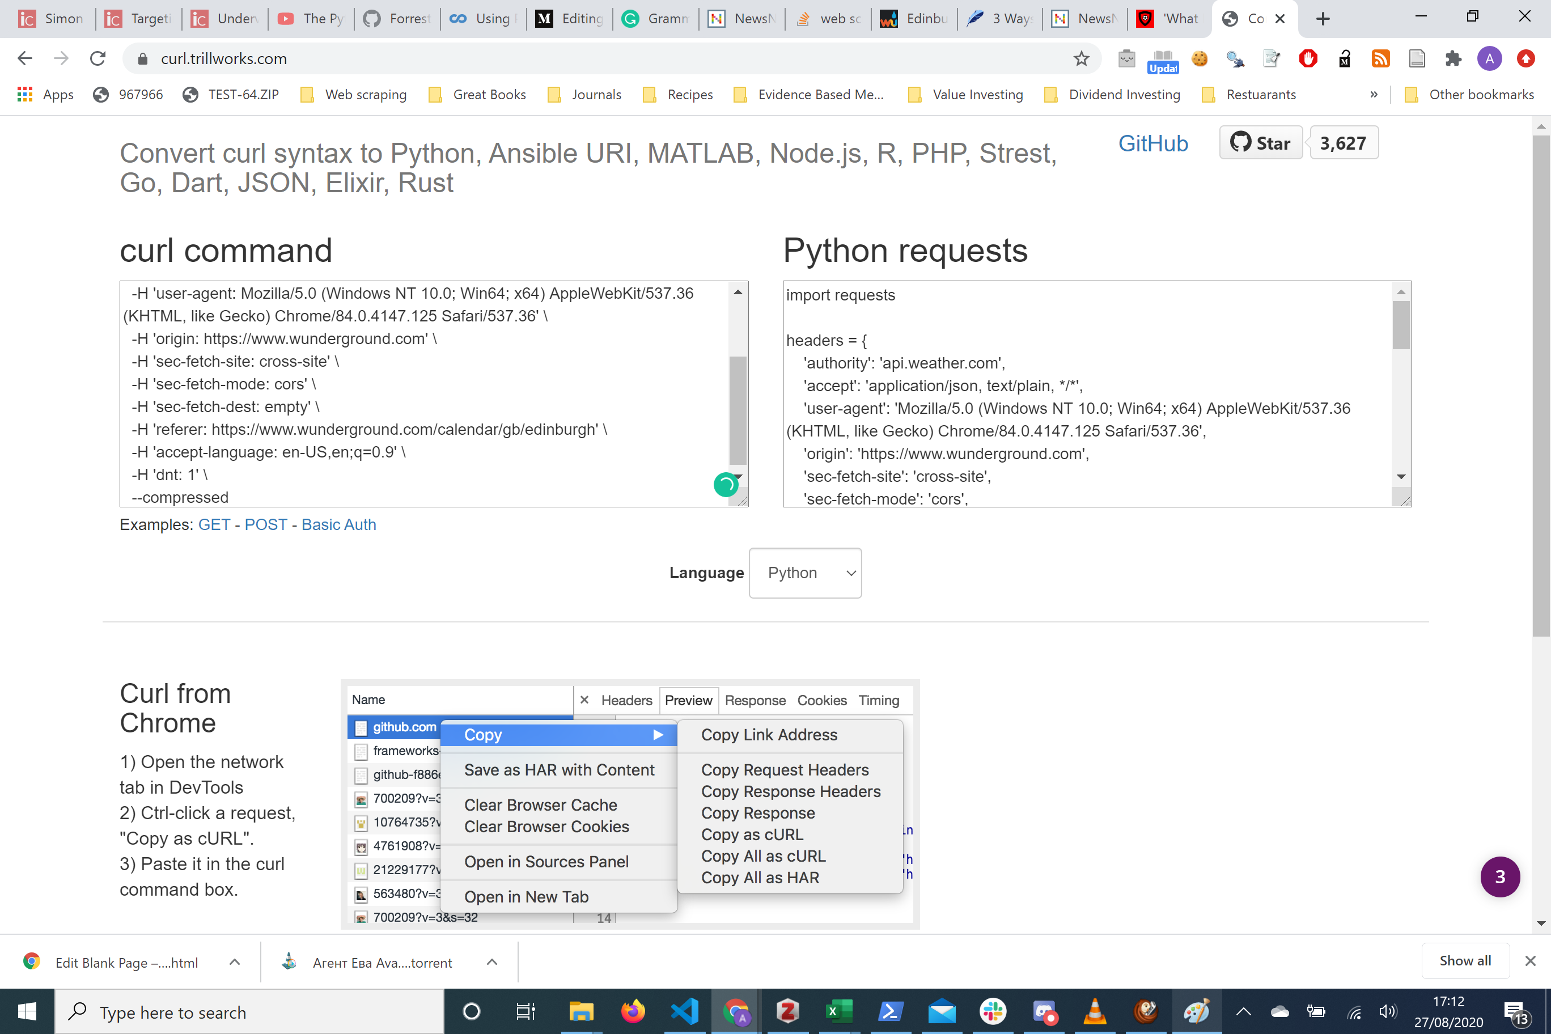Open the Web scraping bookmarks folder
1551x1034 pixels.
(354, 95)
